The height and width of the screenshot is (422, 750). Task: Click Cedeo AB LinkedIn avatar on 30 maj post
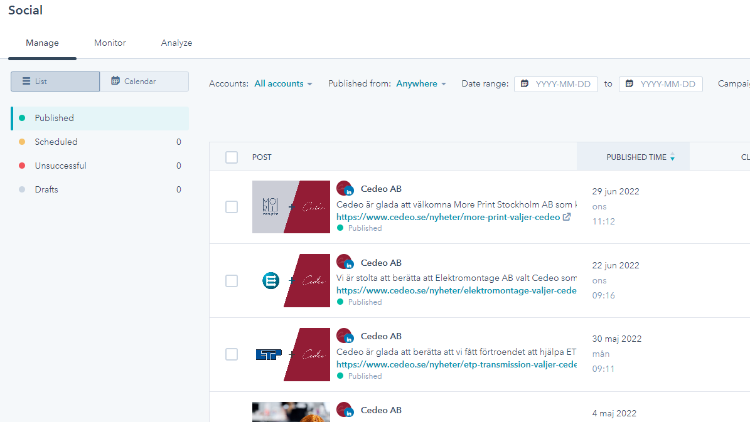pos(345,336)
